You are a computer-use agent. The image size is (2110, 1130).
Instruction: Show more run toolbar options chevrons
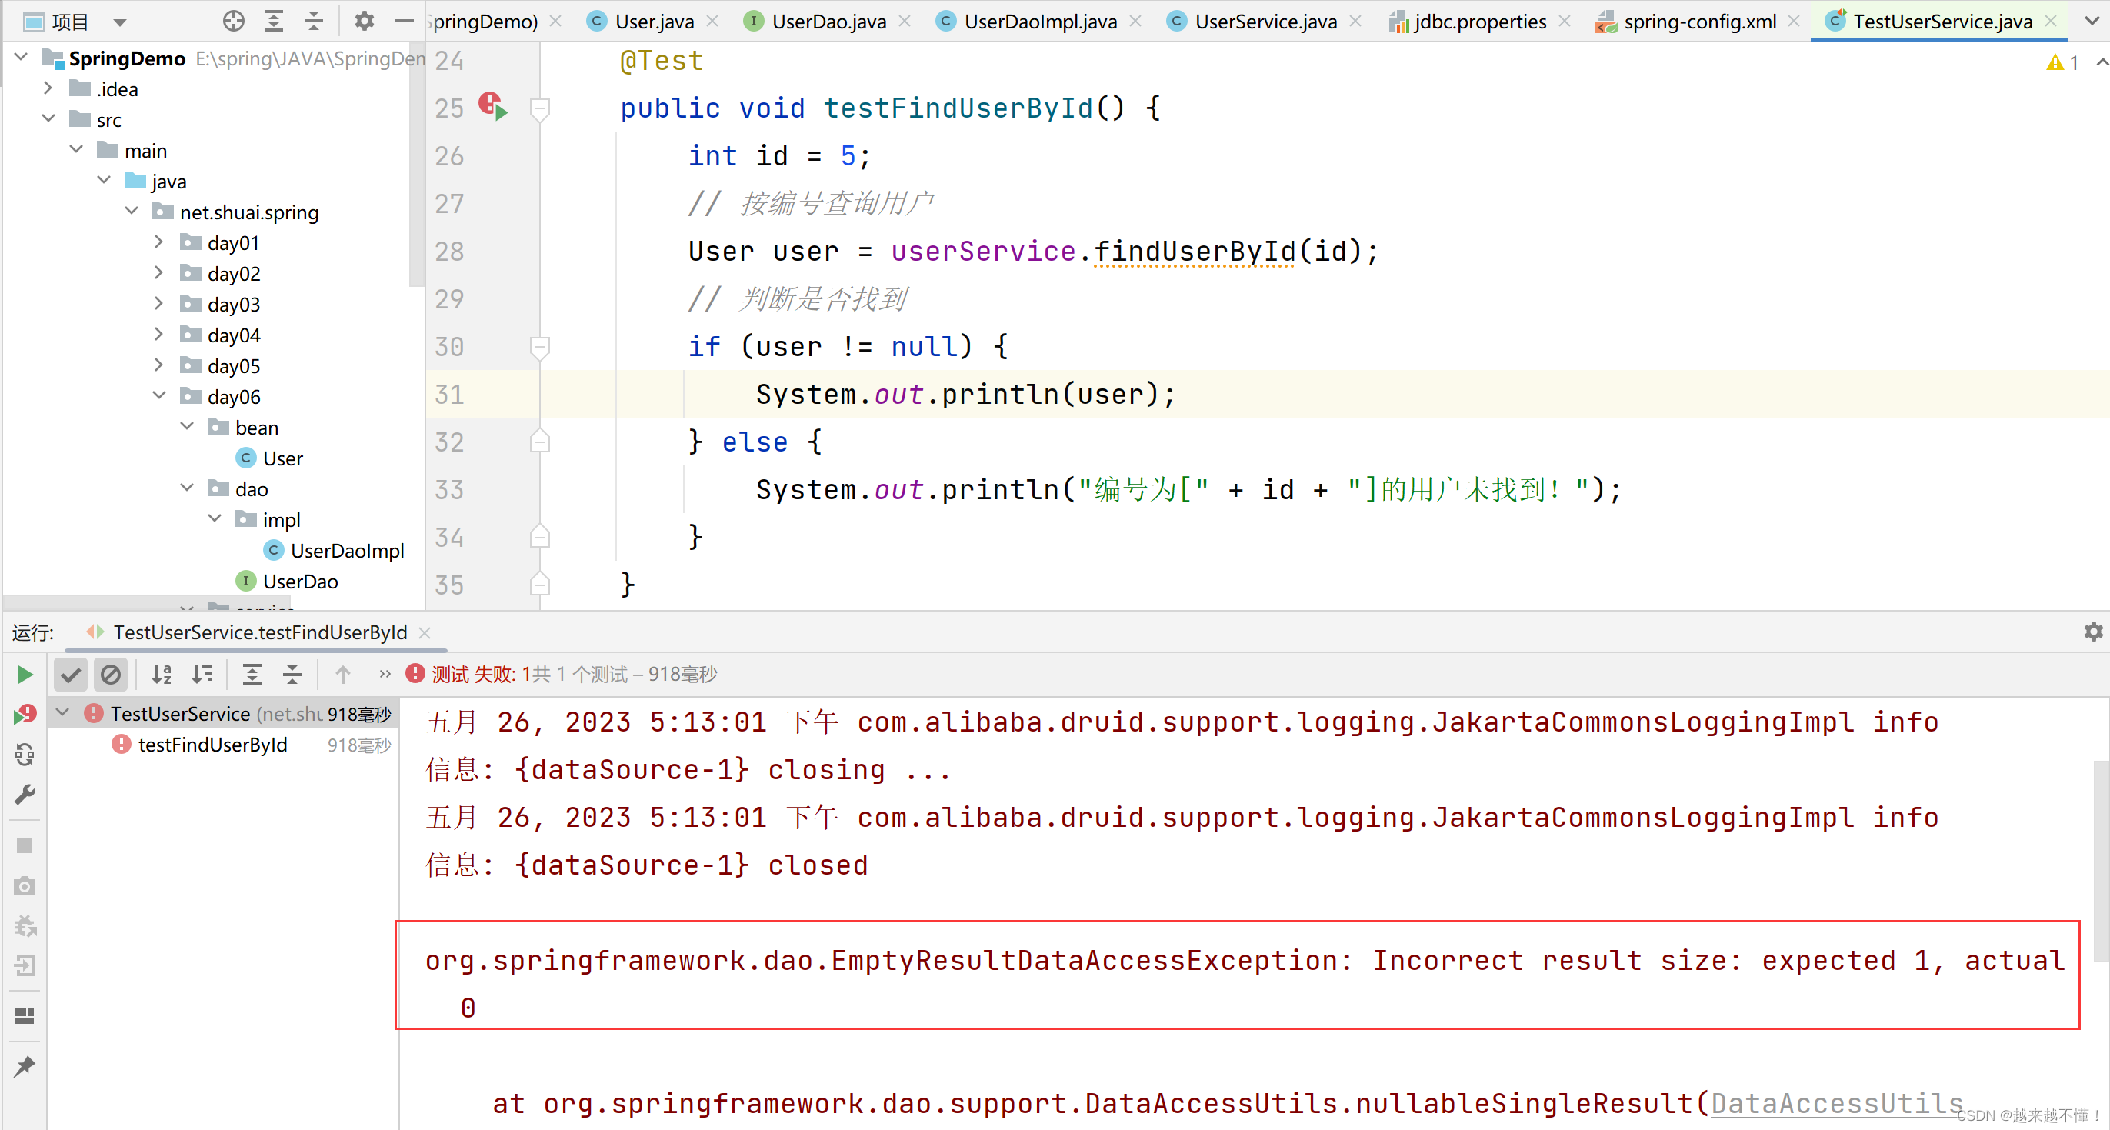coord(385,675)
